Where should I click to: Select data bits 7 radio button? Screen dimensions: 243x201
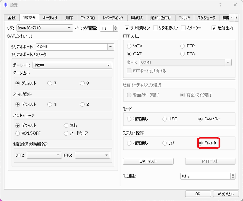(50, 83)
